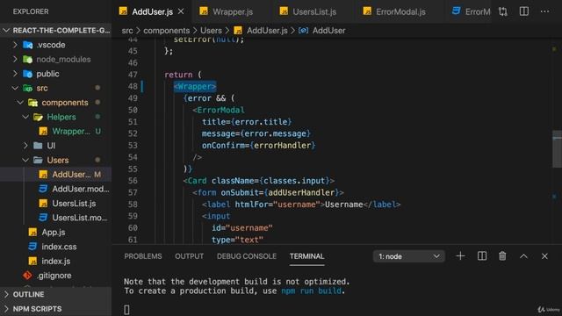
Task: Expand the node_modules folder
Action: pos(15,59)
